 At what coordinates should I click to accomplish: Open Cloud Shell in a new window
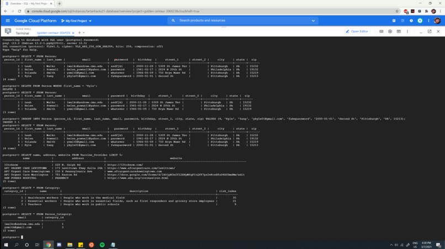[x=430, y=31]
